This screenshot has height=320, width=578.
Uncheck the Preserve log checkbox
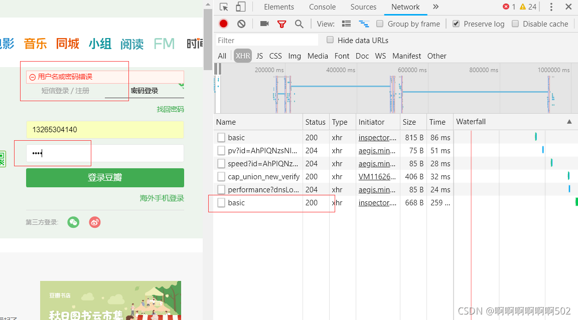pos(456,24)
